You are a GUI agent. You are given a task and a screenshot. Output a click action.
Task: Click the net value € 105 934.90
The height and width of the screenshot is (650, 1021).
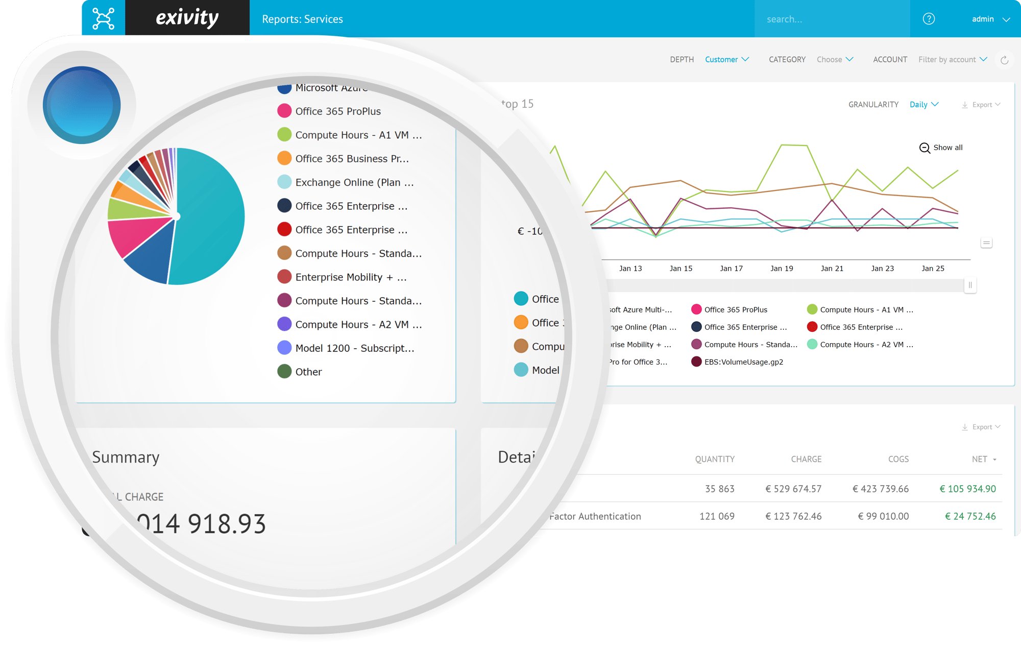pyautogui.click(x=967, y=489)
